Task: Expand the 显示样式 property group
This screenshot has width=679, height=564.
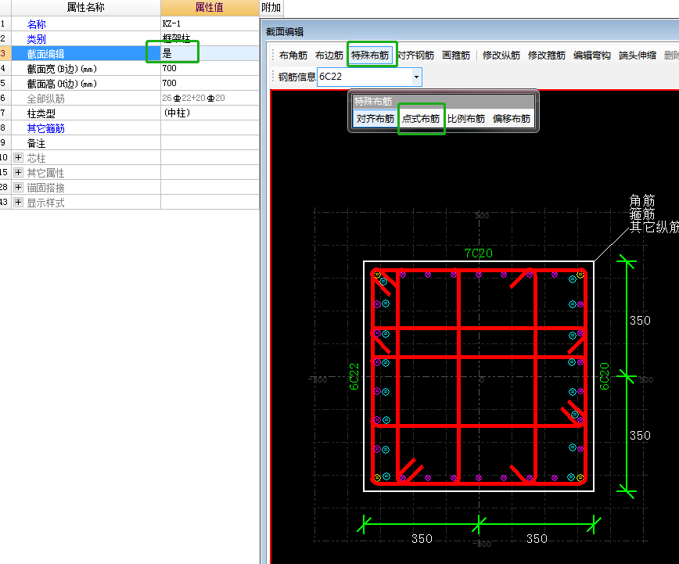Action: coord(18,203)
